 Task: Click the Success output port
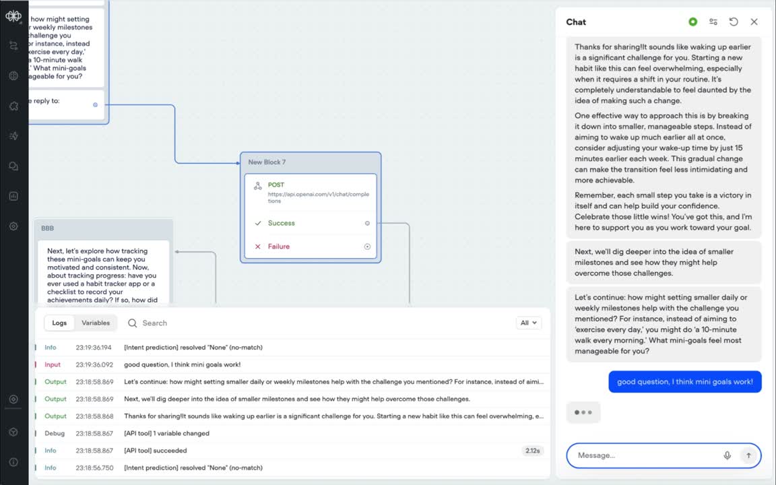[x=367, y=223]
